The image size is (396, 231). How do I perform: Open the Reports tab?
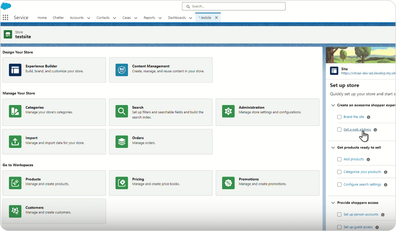tap(149, 18)
